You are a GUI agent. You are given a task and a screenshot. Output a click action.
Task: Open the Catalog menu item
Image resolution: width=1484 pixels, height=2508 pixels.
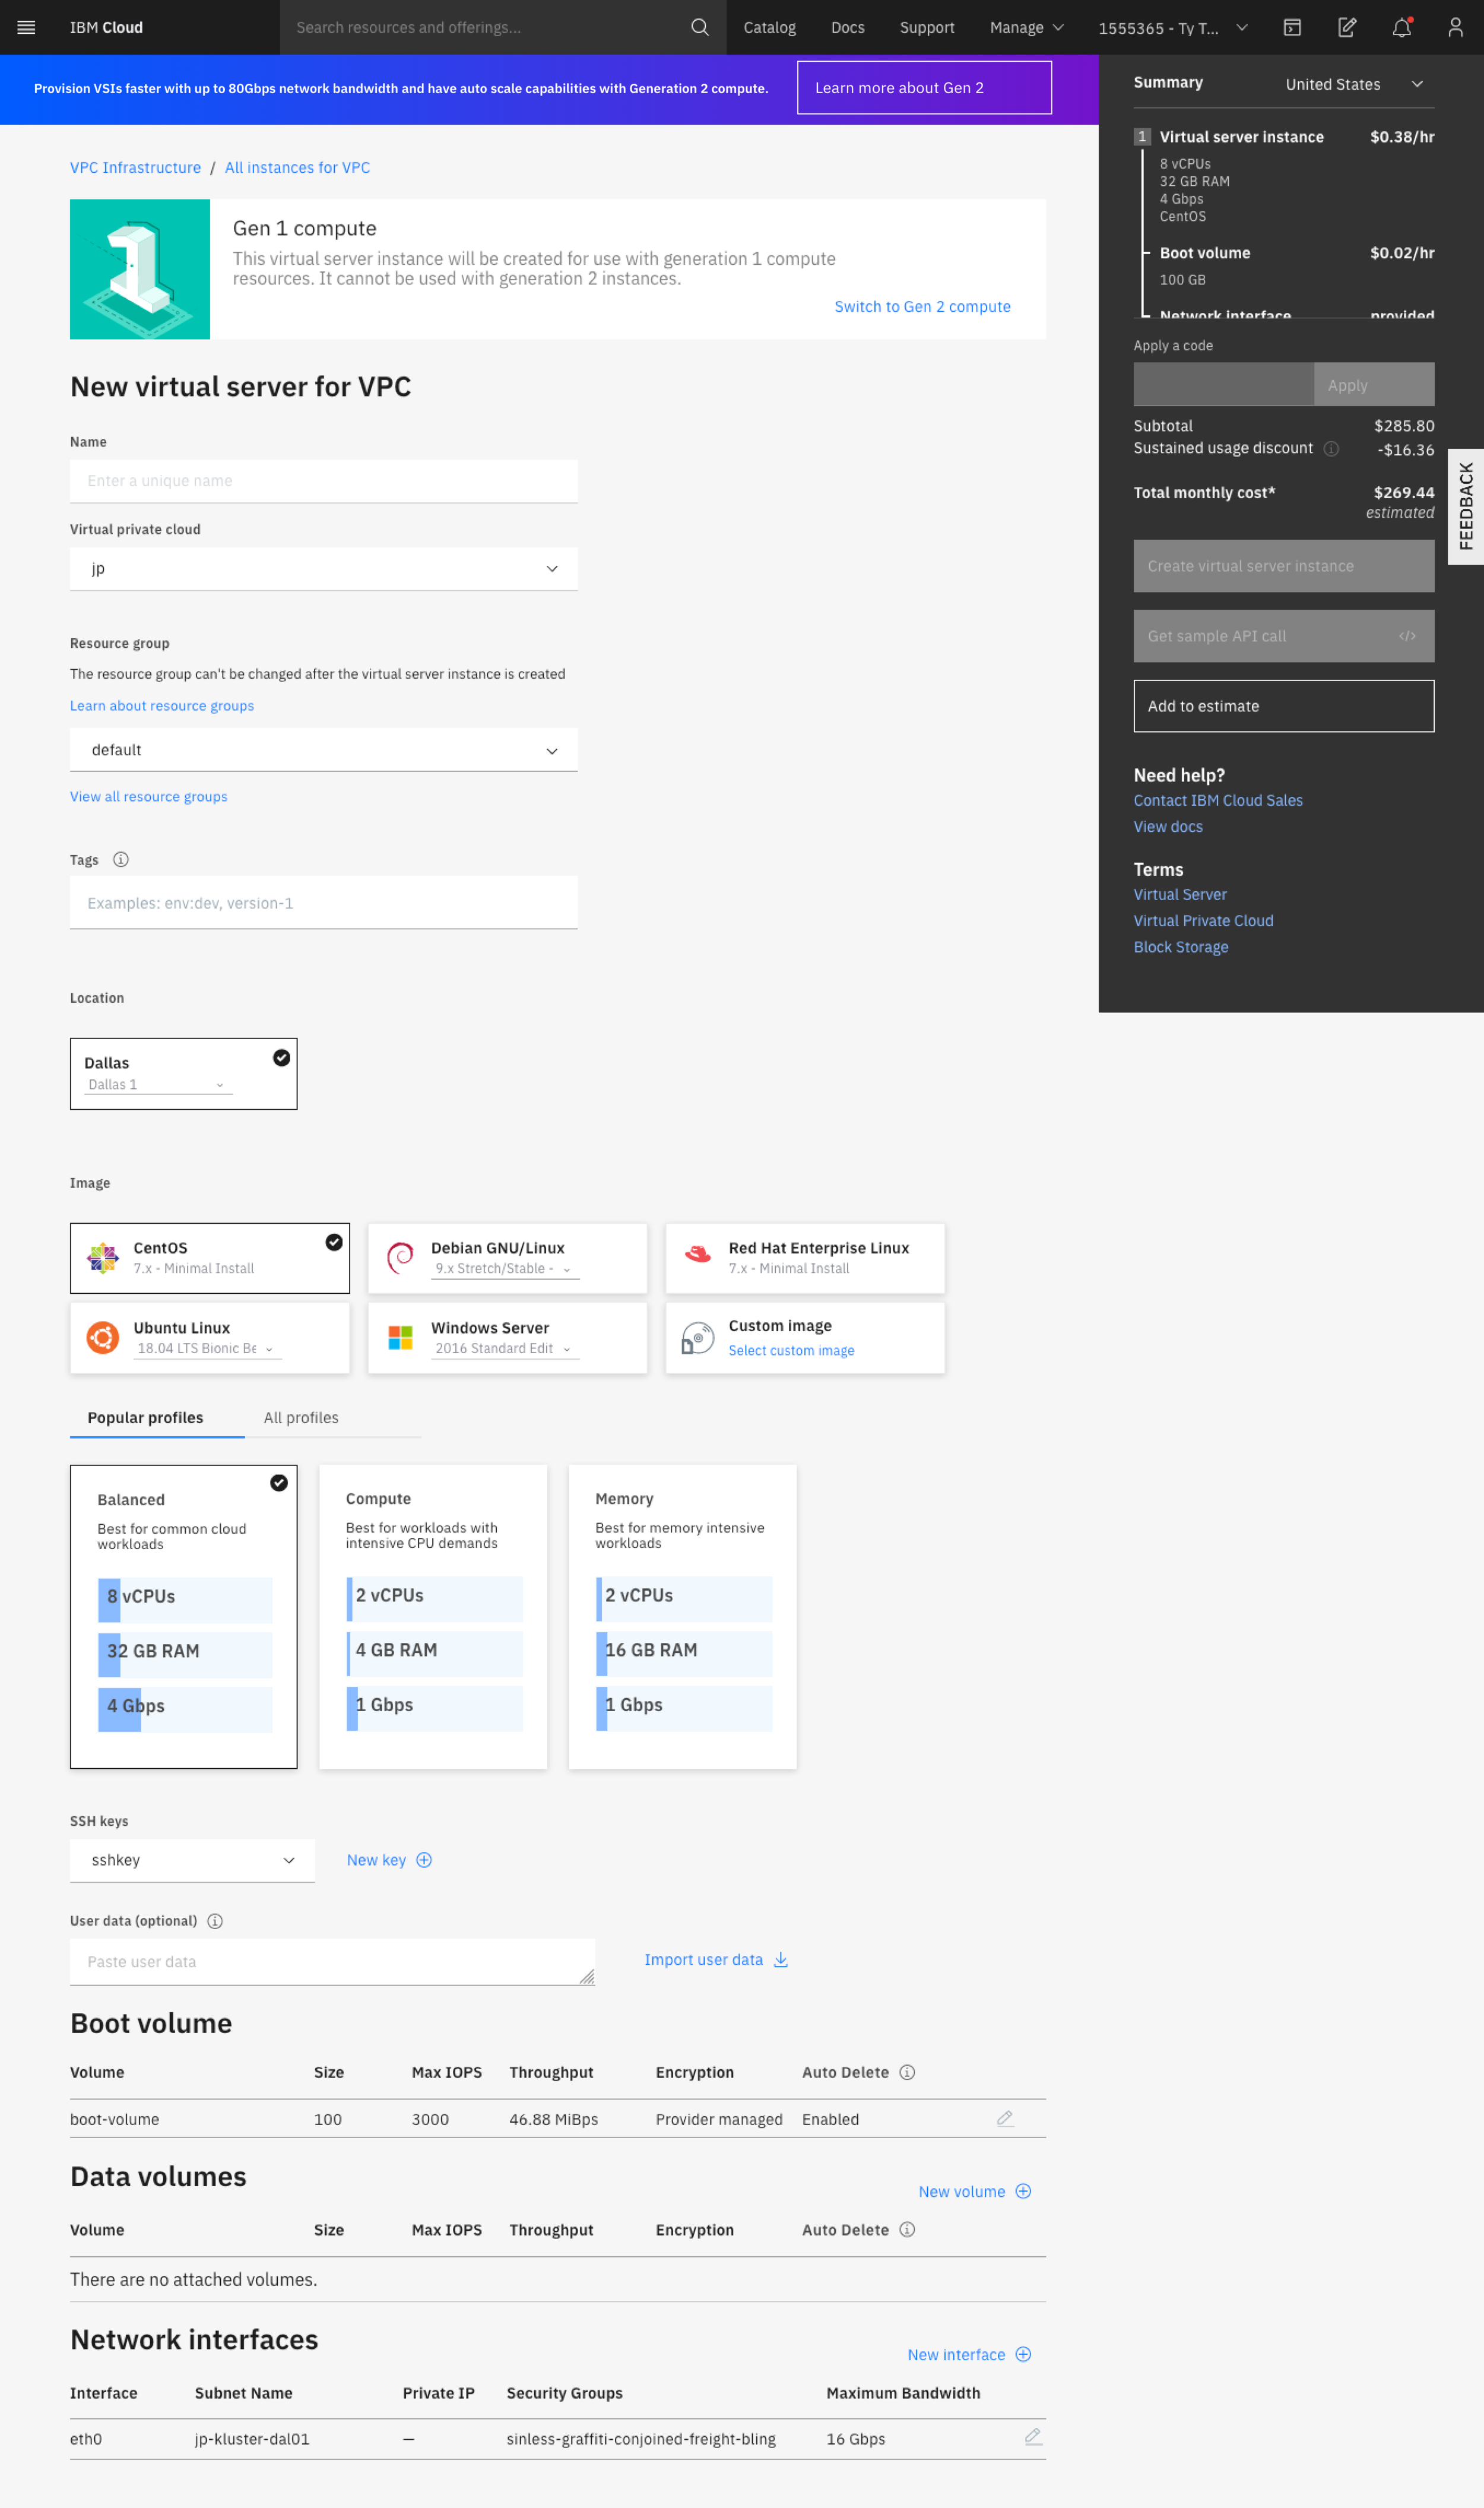(769, 27)
